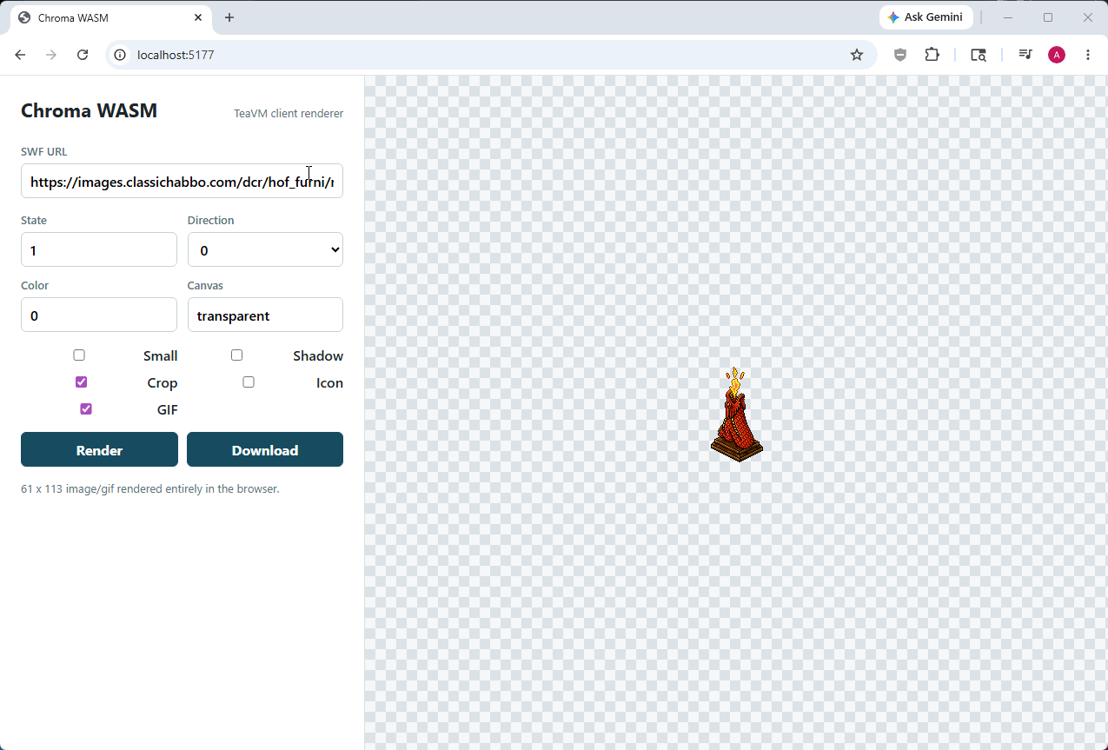This screenshot has width=1108, height=750.
Task: Click the Color input field
Action: point(99,315)
